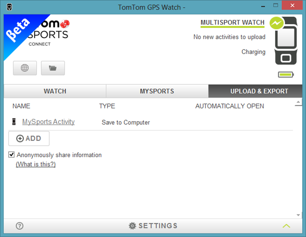Click the settings gear icon
This screenshot has width=306, height=237.
tap(132, 226)
